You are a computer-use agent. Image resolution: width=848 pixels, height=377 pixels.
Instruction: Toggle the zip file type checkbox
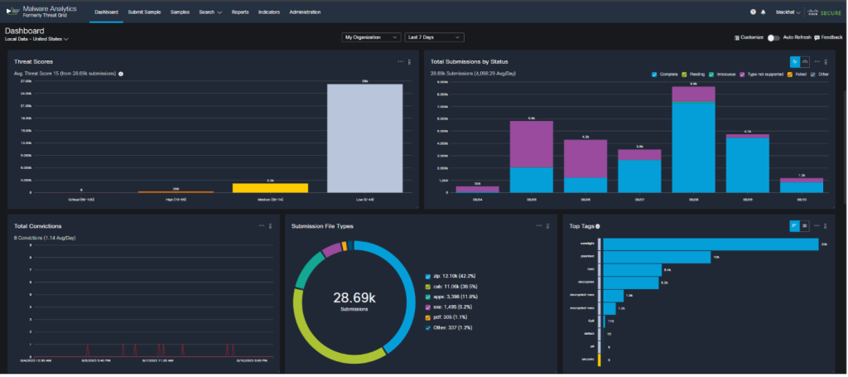click(x=428, y=275)
